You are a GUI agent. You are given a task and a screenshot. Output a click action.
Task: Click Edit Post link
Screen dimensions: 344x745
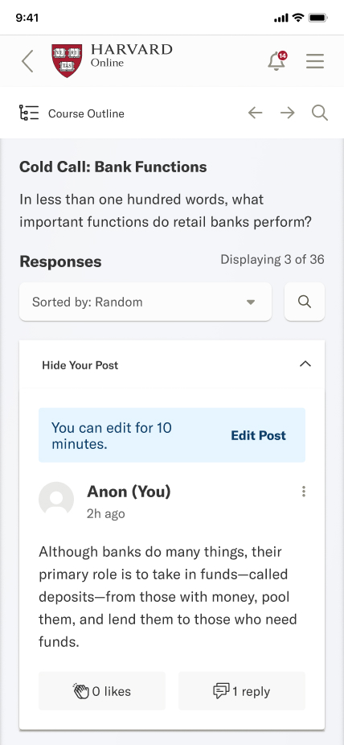pos(259,436)
